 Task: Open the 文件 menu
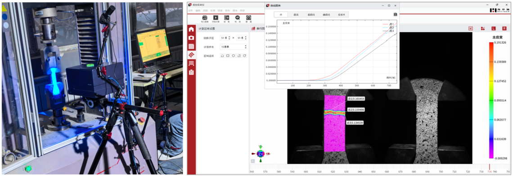click(191, 11)
